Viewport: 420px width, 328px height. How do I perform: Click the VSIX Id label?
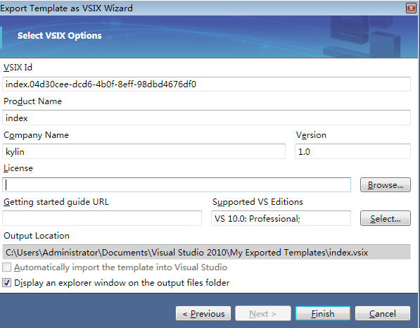pyautogui.click(x=18, y=68)
